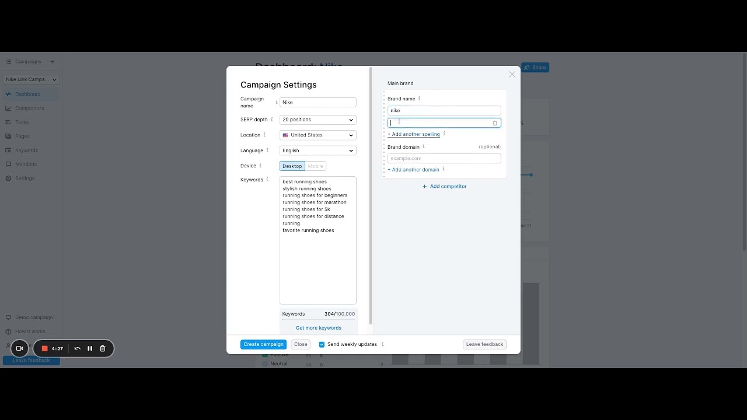Delete the empty brand spelling with trash icon
Screen dimensions: 747x420
495,123
